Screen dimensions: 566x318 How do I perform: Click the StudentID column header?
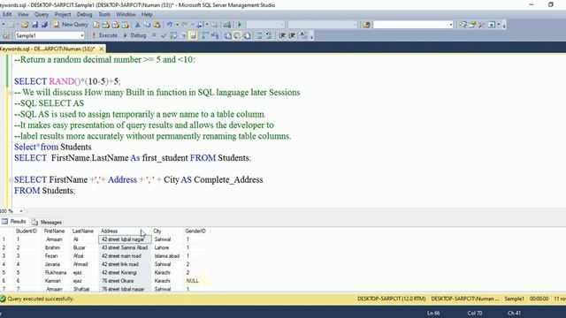[x=27, y=231]
